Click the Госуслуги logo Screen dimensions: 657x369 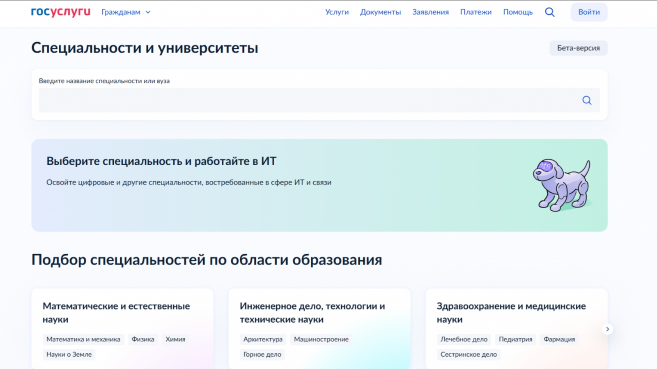61,12
